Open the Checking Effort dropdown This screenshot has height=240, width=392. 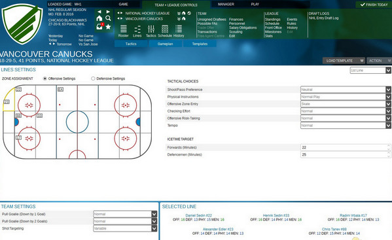point(346,111)
